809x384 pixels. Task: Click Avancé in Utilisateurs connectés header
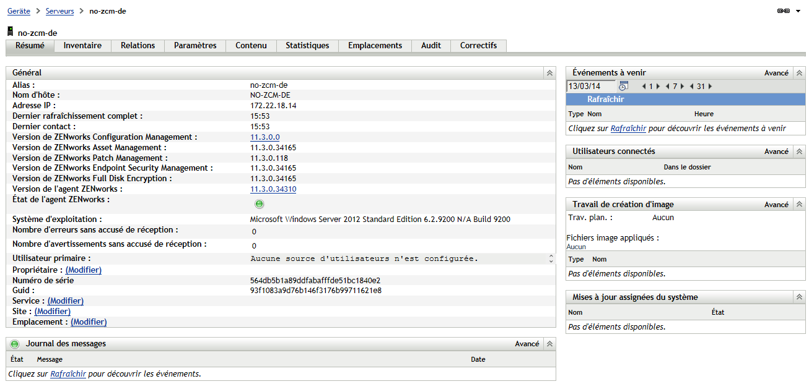click(776, 151)
